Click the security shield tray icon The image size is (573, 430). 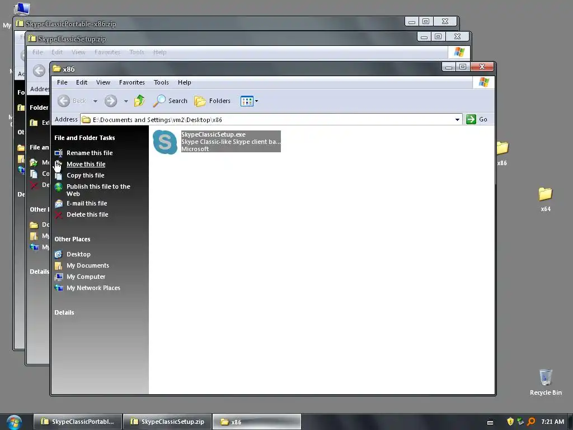click(x=510, y=422)
